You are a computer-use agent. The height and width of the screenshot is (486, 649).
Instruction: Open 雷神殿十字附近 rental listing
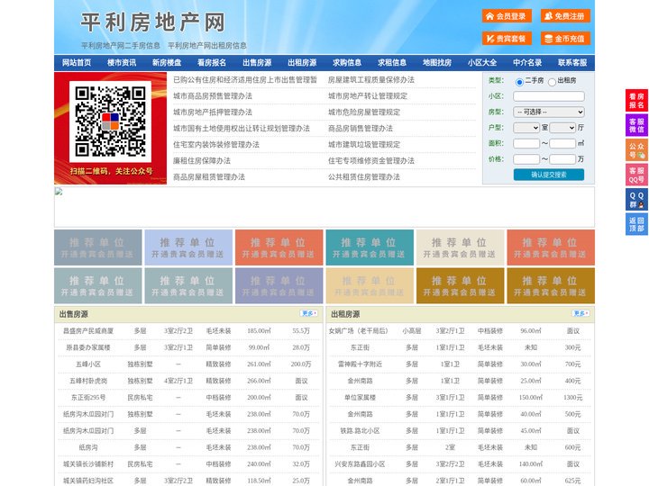[360, 364]
